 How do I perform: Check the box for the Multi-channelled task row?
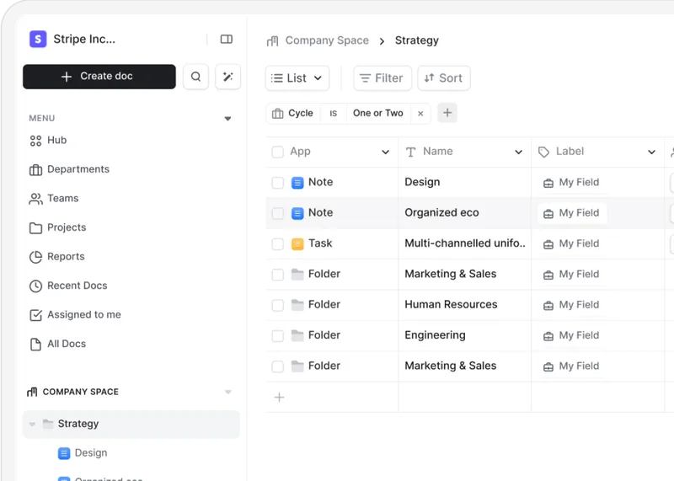click(x=278, y=243)
